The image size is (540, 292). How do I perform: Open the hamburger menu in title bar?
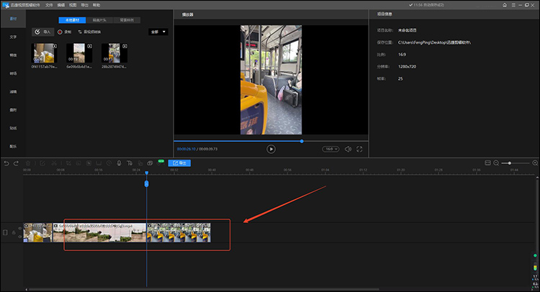pos(513,5)
